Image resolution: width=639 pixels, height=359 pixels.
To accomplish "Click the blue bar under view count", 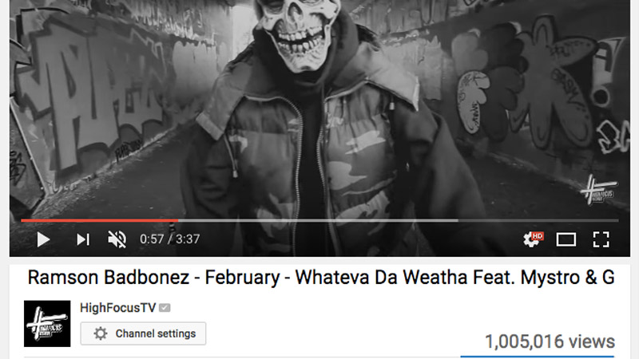I will [x=537, y=357].
